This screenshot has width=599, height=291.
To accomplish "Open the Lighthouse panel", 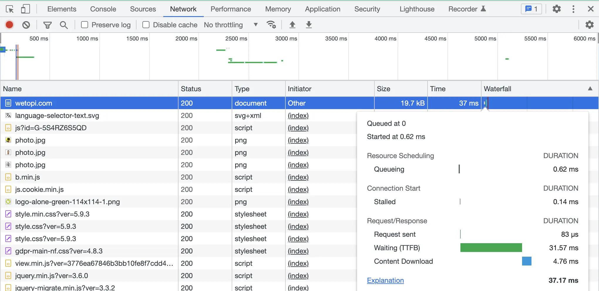I will click(x=417, y=9).
